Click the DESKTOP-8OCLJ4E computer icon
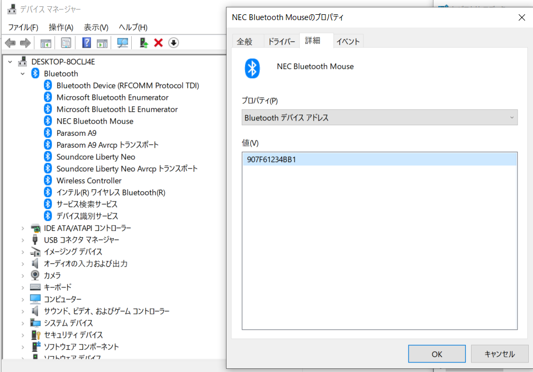Image resolution: width=533 pixels, height=372 pixels. [x=22, y=61]
